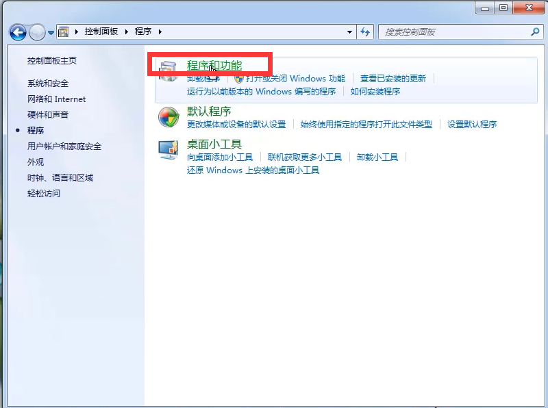Select 程序 in the left sidebar
The width and height of the screenshot is (548, 408).
point(36,131)
